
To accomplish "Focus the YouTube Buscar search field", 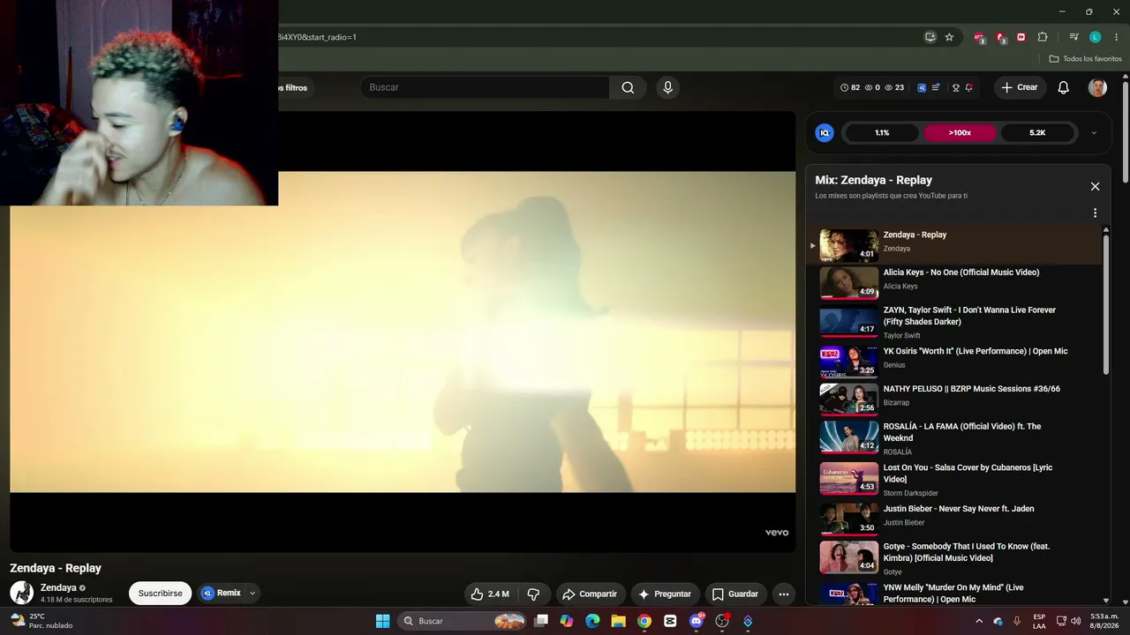I will (485, 87).
